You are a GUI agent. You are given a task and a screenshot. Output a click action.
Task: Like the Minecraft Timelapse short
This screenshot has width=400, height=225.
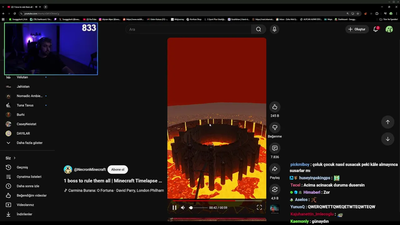pyautogui.click(x=275, y=107)
